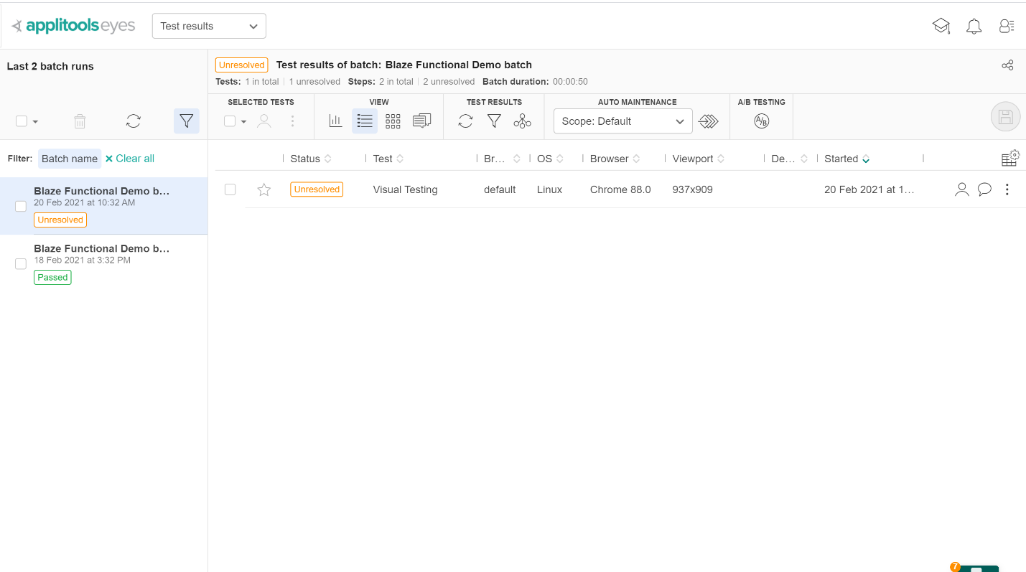Click the Unresolved badge on the 20 Feb batch
Viewport: 1026px width, 572px height.
point(60,220)
